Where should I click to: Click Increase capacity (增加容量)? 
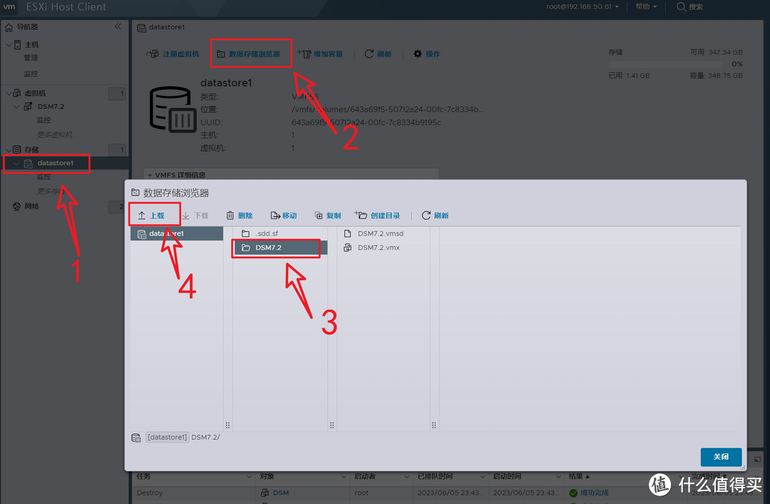pyautogui.click(x=320, y=54)
